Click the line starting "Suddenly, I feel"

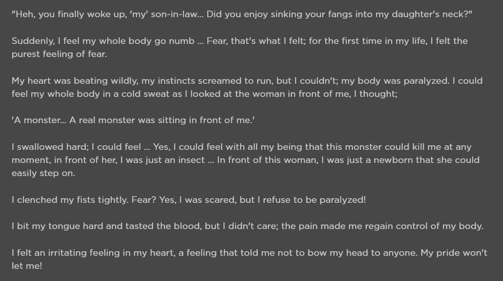240,41
